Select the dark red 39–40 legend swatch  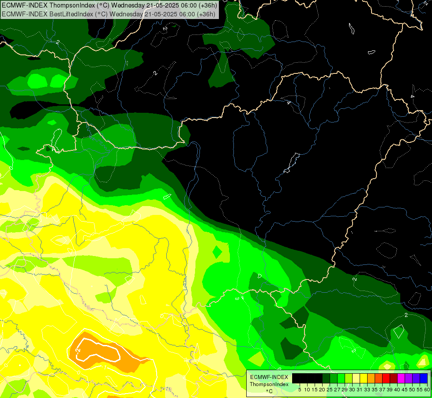(394, 378)
